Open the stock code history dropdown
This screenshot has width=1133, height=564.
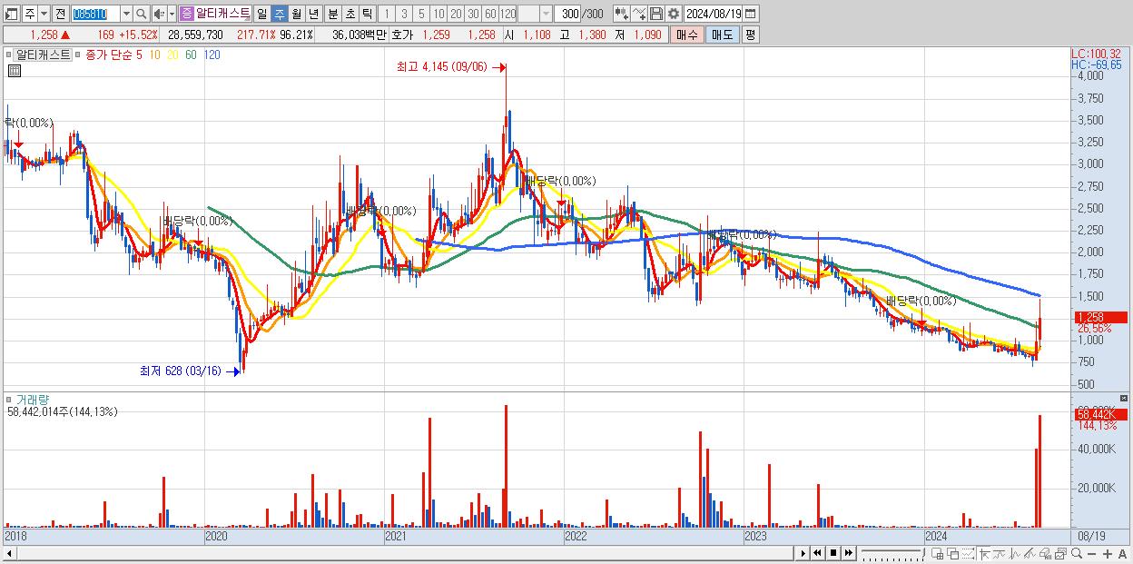pos(126,14)
